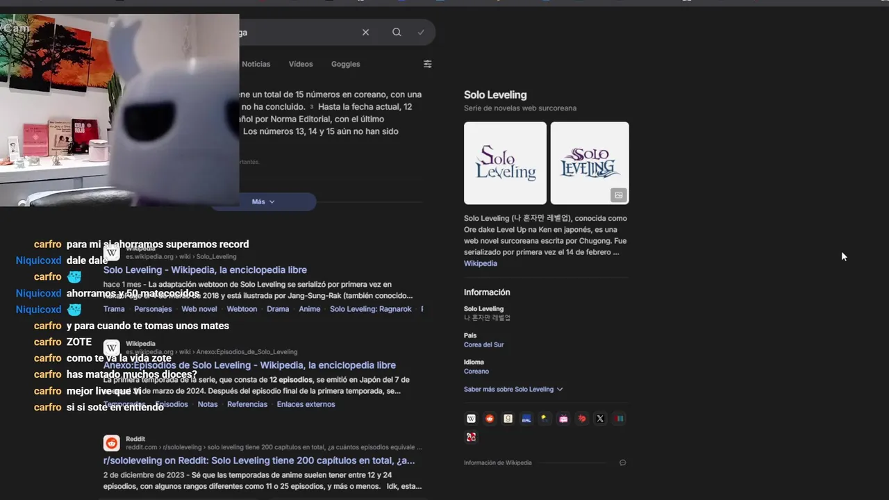
Task: Open the 'Enlaces externos' sitelink
Action: 306,404
